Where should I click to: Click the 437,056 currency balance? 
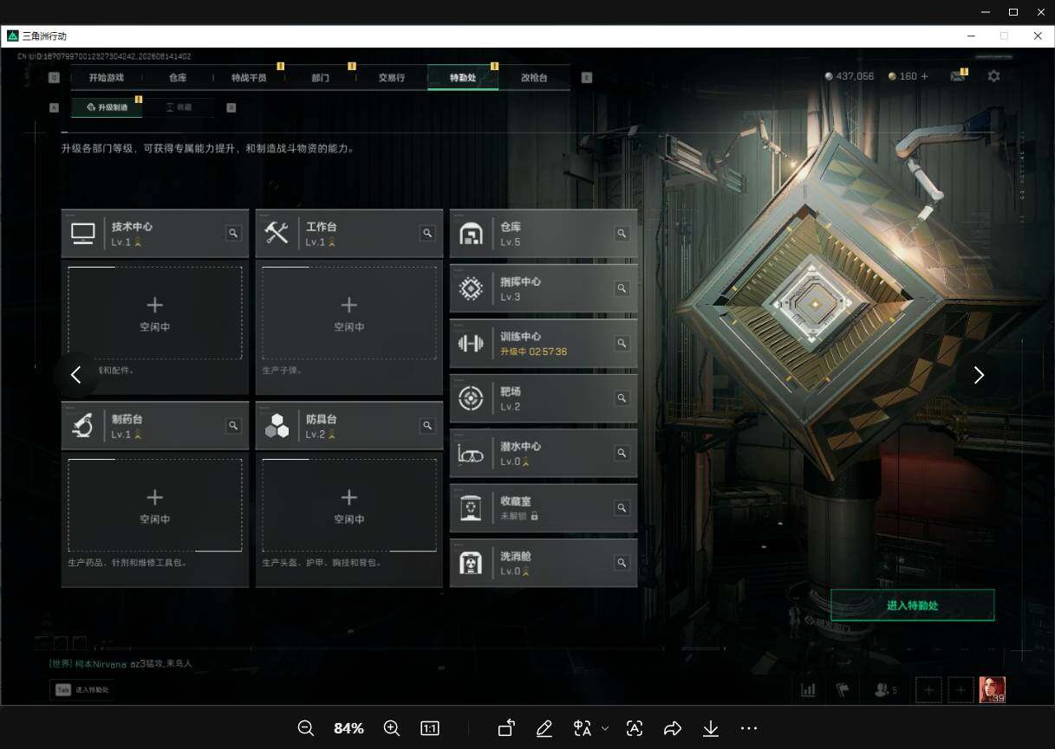click(x=850, y=76)
